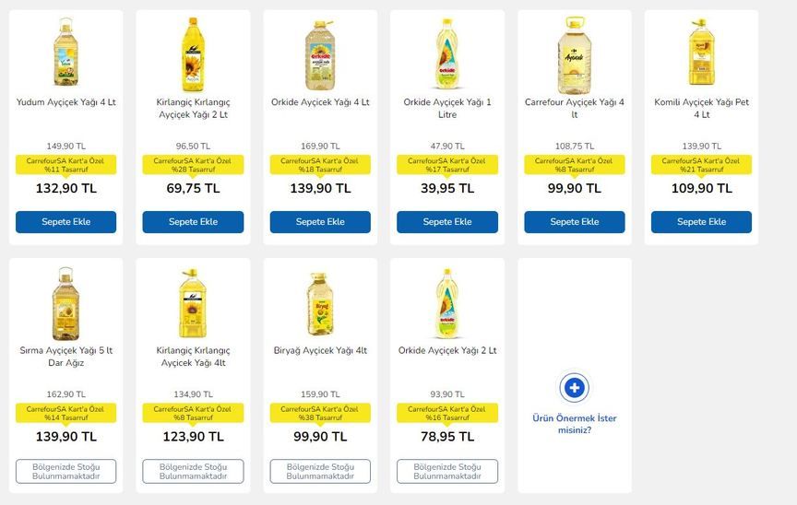The height and width of the screenshot is (505, 797).
Task: Click Biryağ Ayçiçek Yağı 4lt bottle image
Action: 320,302
